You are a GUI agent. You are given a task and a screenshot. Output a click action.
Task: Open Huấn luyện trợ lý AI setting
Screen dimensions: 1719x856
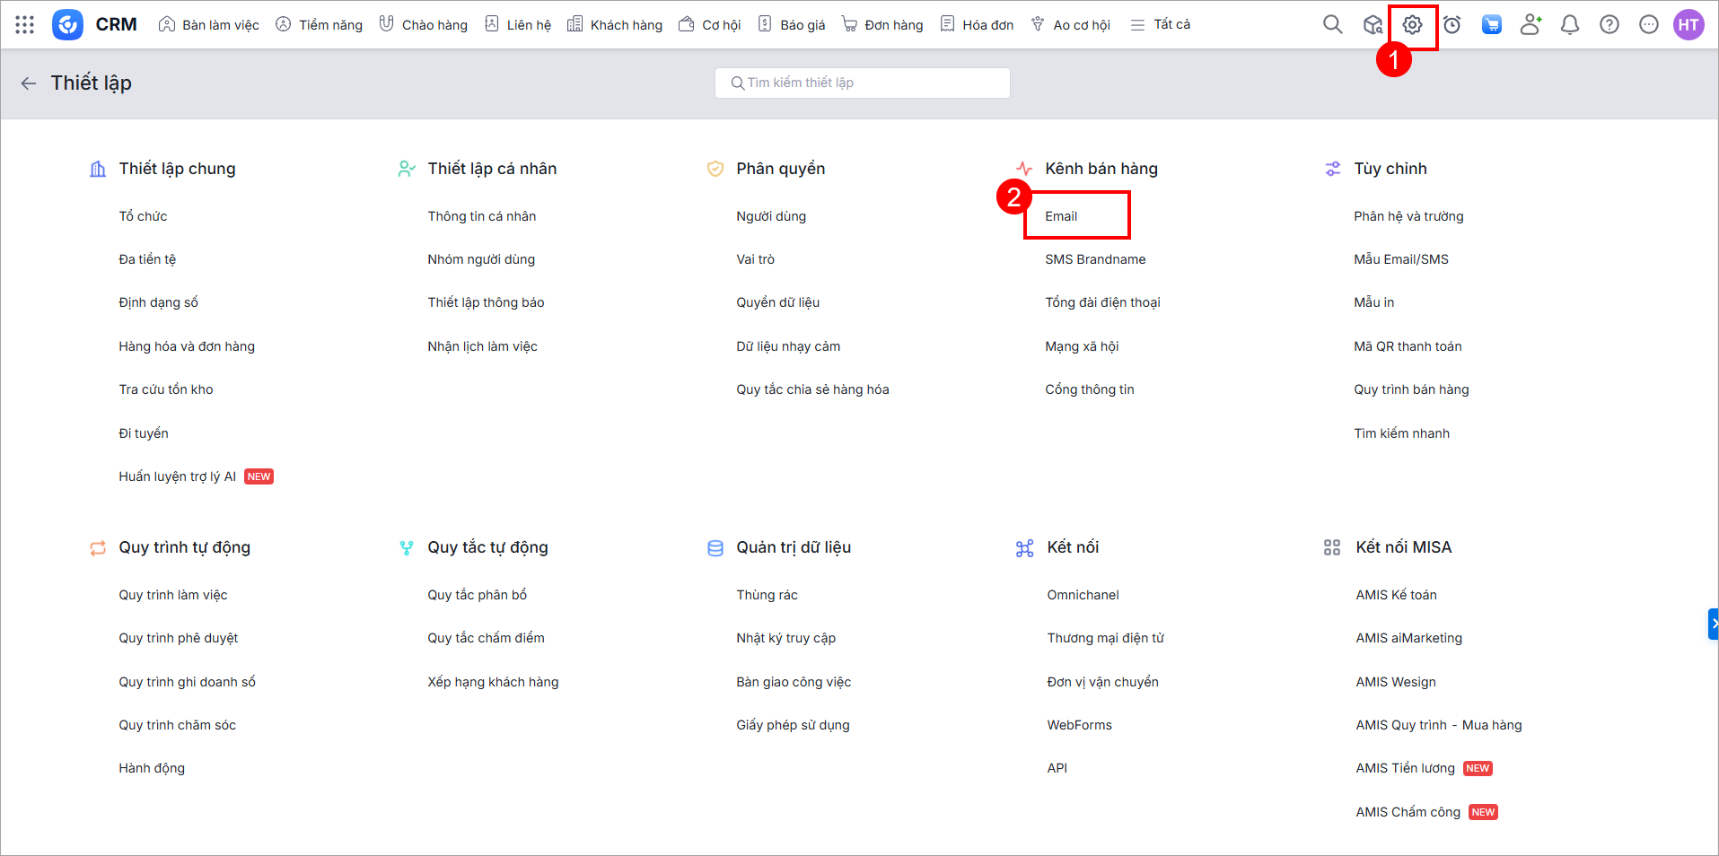click(x=178, y=476)
